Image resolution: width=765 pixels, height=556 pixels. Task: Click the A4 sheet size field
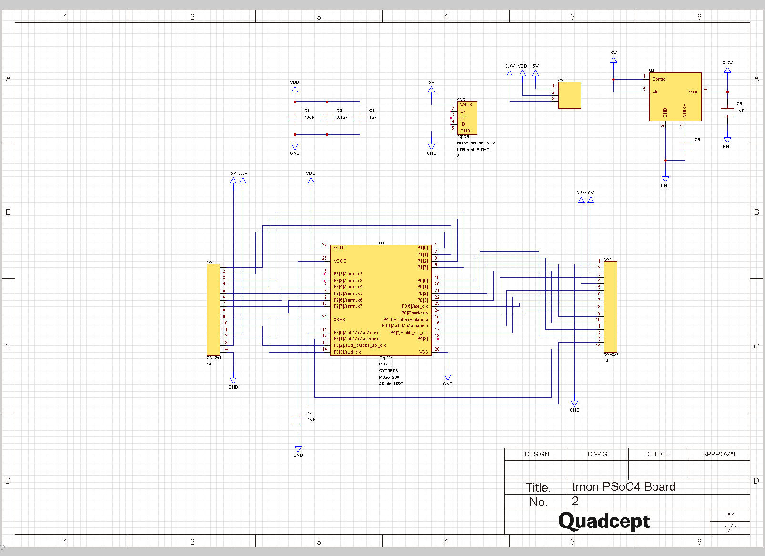click(730, 515)
